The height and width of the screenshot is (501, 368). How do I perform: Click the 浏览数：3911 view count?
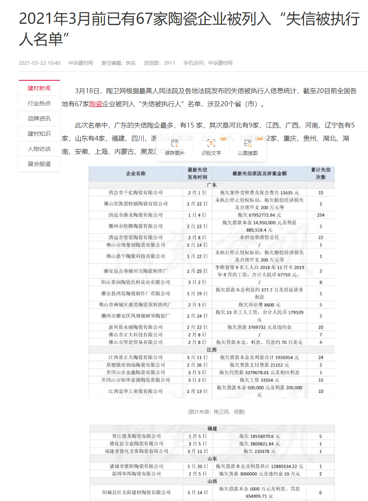pyautogui.click(x=159, y=63)
